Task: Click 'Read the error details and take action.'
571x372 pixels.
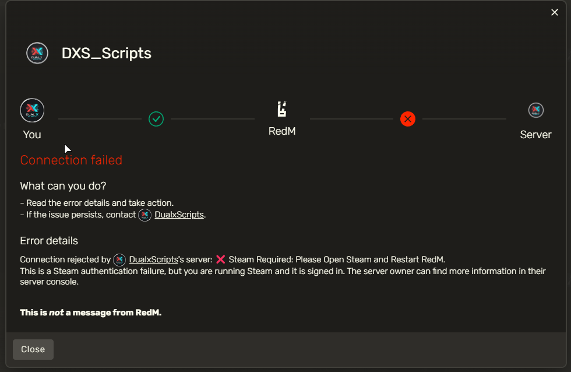Action: pyautogui.click(x=100, y=203)
